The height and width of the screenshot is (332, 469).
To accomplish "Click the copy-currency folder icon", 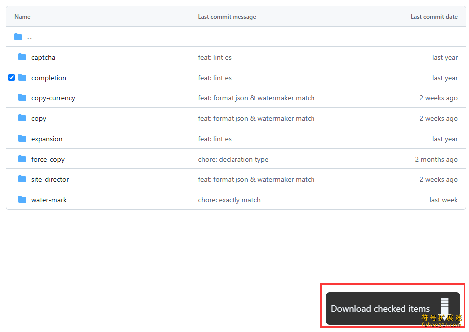I will click(22, 98).
